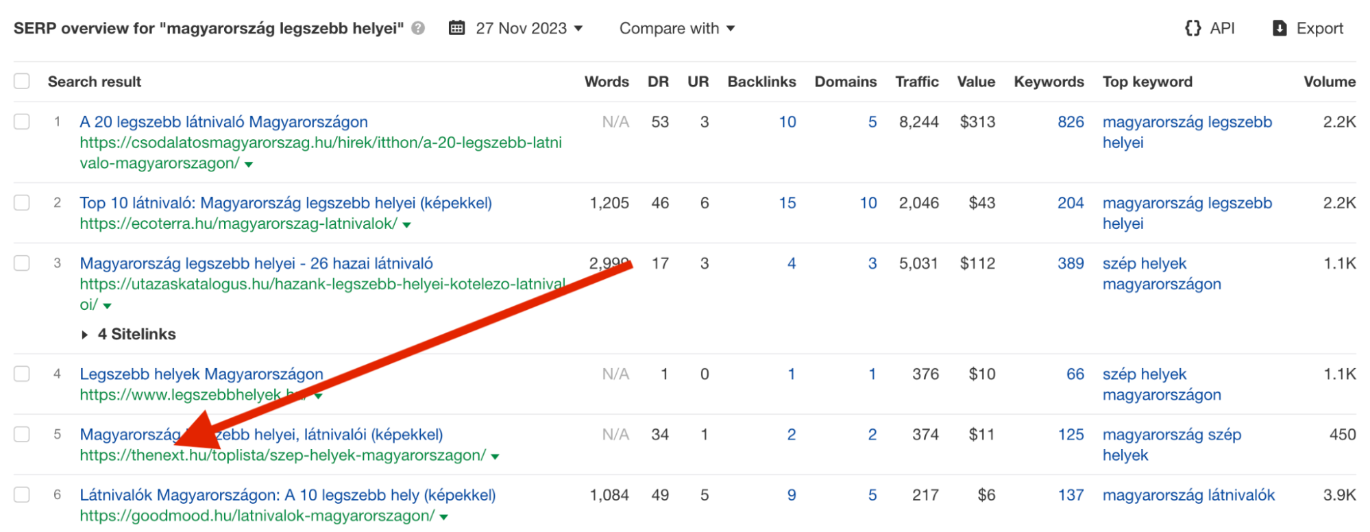Image resolution: width=1370 pixels, height=532 pixels.
Task: Check the box for result 1
Action: pos(22,122)
